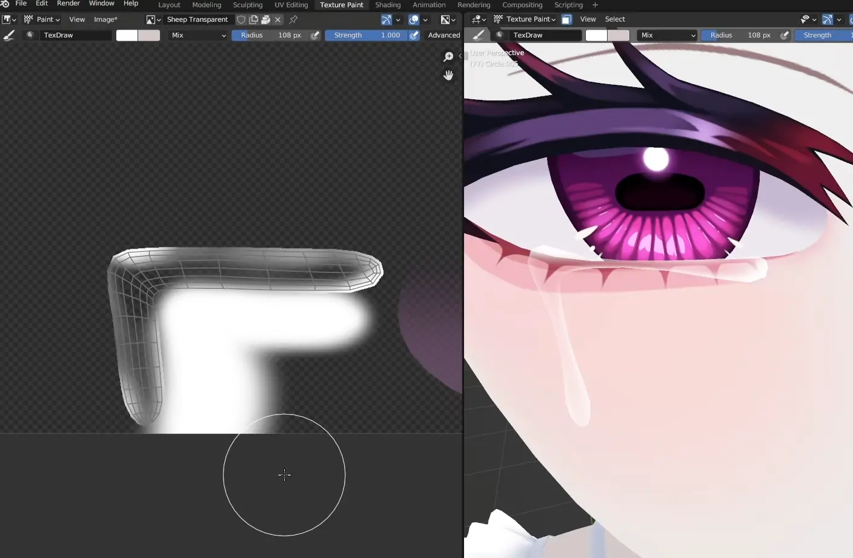This screenshot has width=853, height=558.
Task: Add a new workspace tab
Action: [595, 5]
